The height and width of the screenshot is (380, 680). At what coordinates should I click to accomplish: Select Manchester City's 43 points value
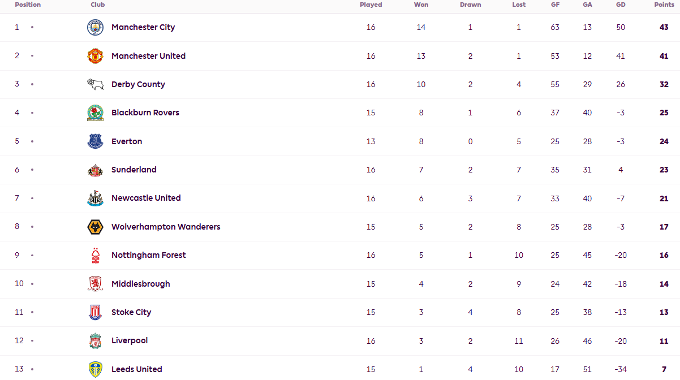pos(664,28)
